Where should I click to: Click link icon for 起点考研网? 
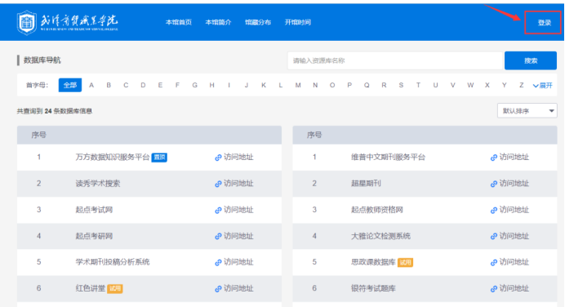coord(218,237)
